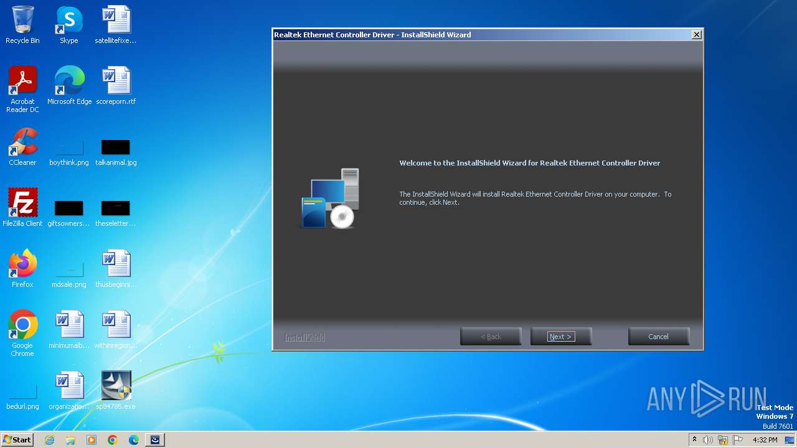Select the Microsoft Edge desktop shortcut
Viewport: 797px width, 448px height.
tap(69, 86)
